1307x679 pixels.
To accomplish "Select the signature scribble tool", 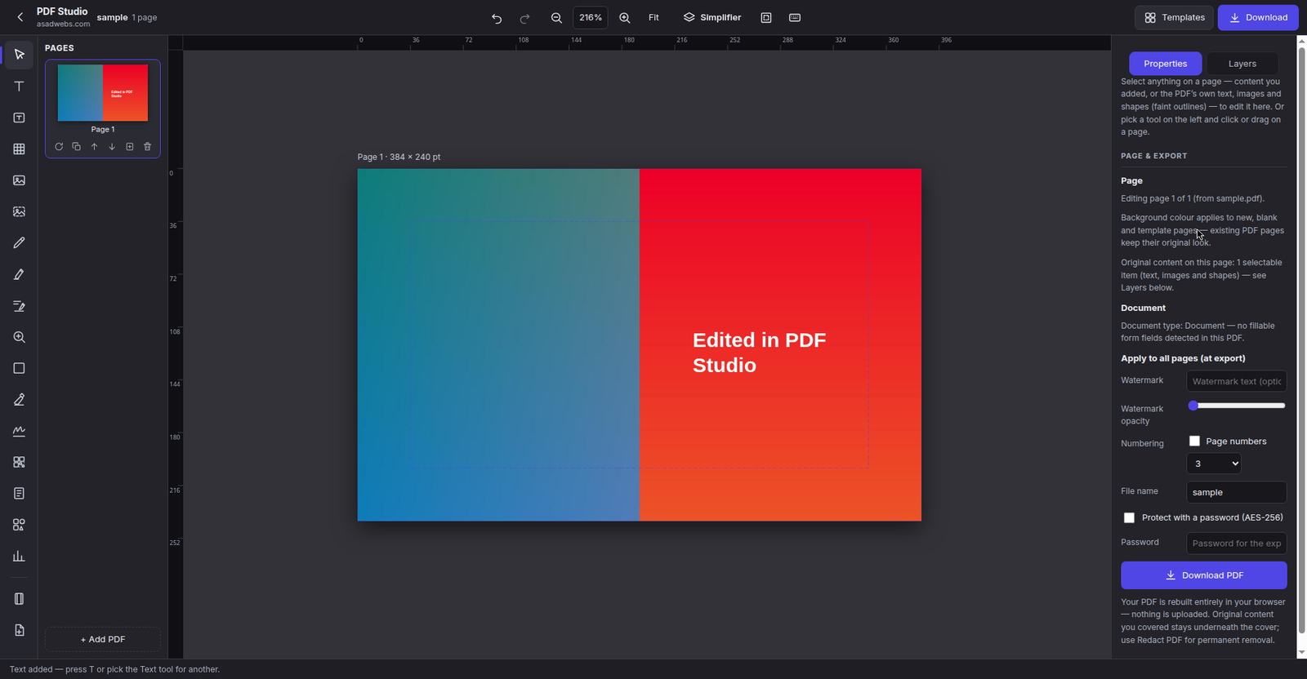I will tap(19, 431).
